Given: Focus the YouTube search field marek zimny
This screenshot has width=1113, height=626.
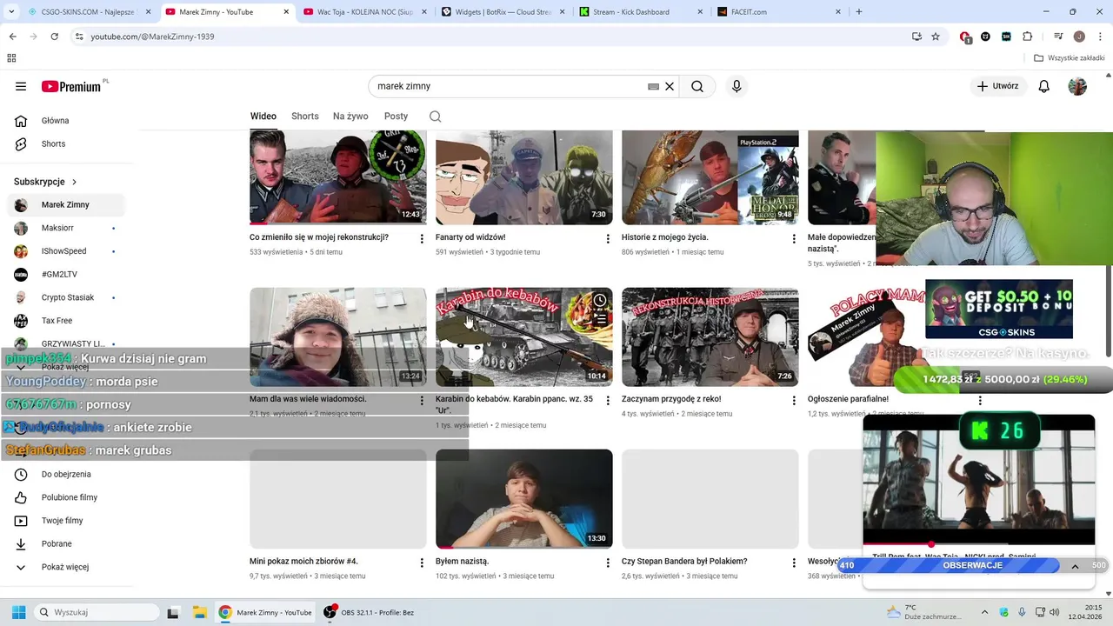Looking at the screenshot, I should click(x=510, y=86).
